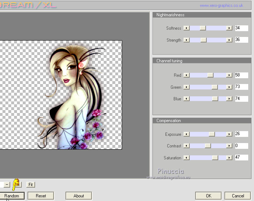Viewport: 254px width, 201px height.
Task: Click the Saturation value field showing 47
Action: click(x=241, y=158)
